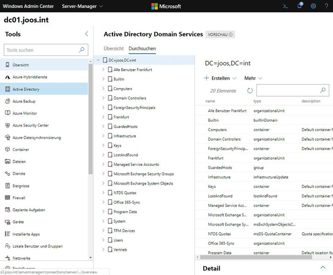Open the Server-Manager dropdown
The width and height of the screenshot is (333, 275).
[83, 6]
